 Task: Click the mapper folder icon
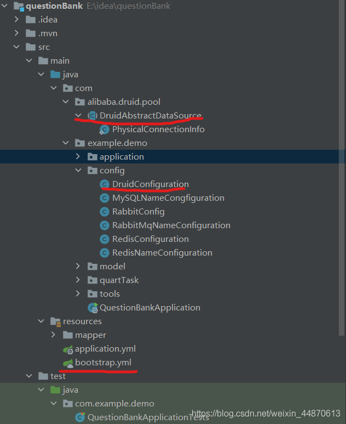pyautogui.click(x=68, y=335)
